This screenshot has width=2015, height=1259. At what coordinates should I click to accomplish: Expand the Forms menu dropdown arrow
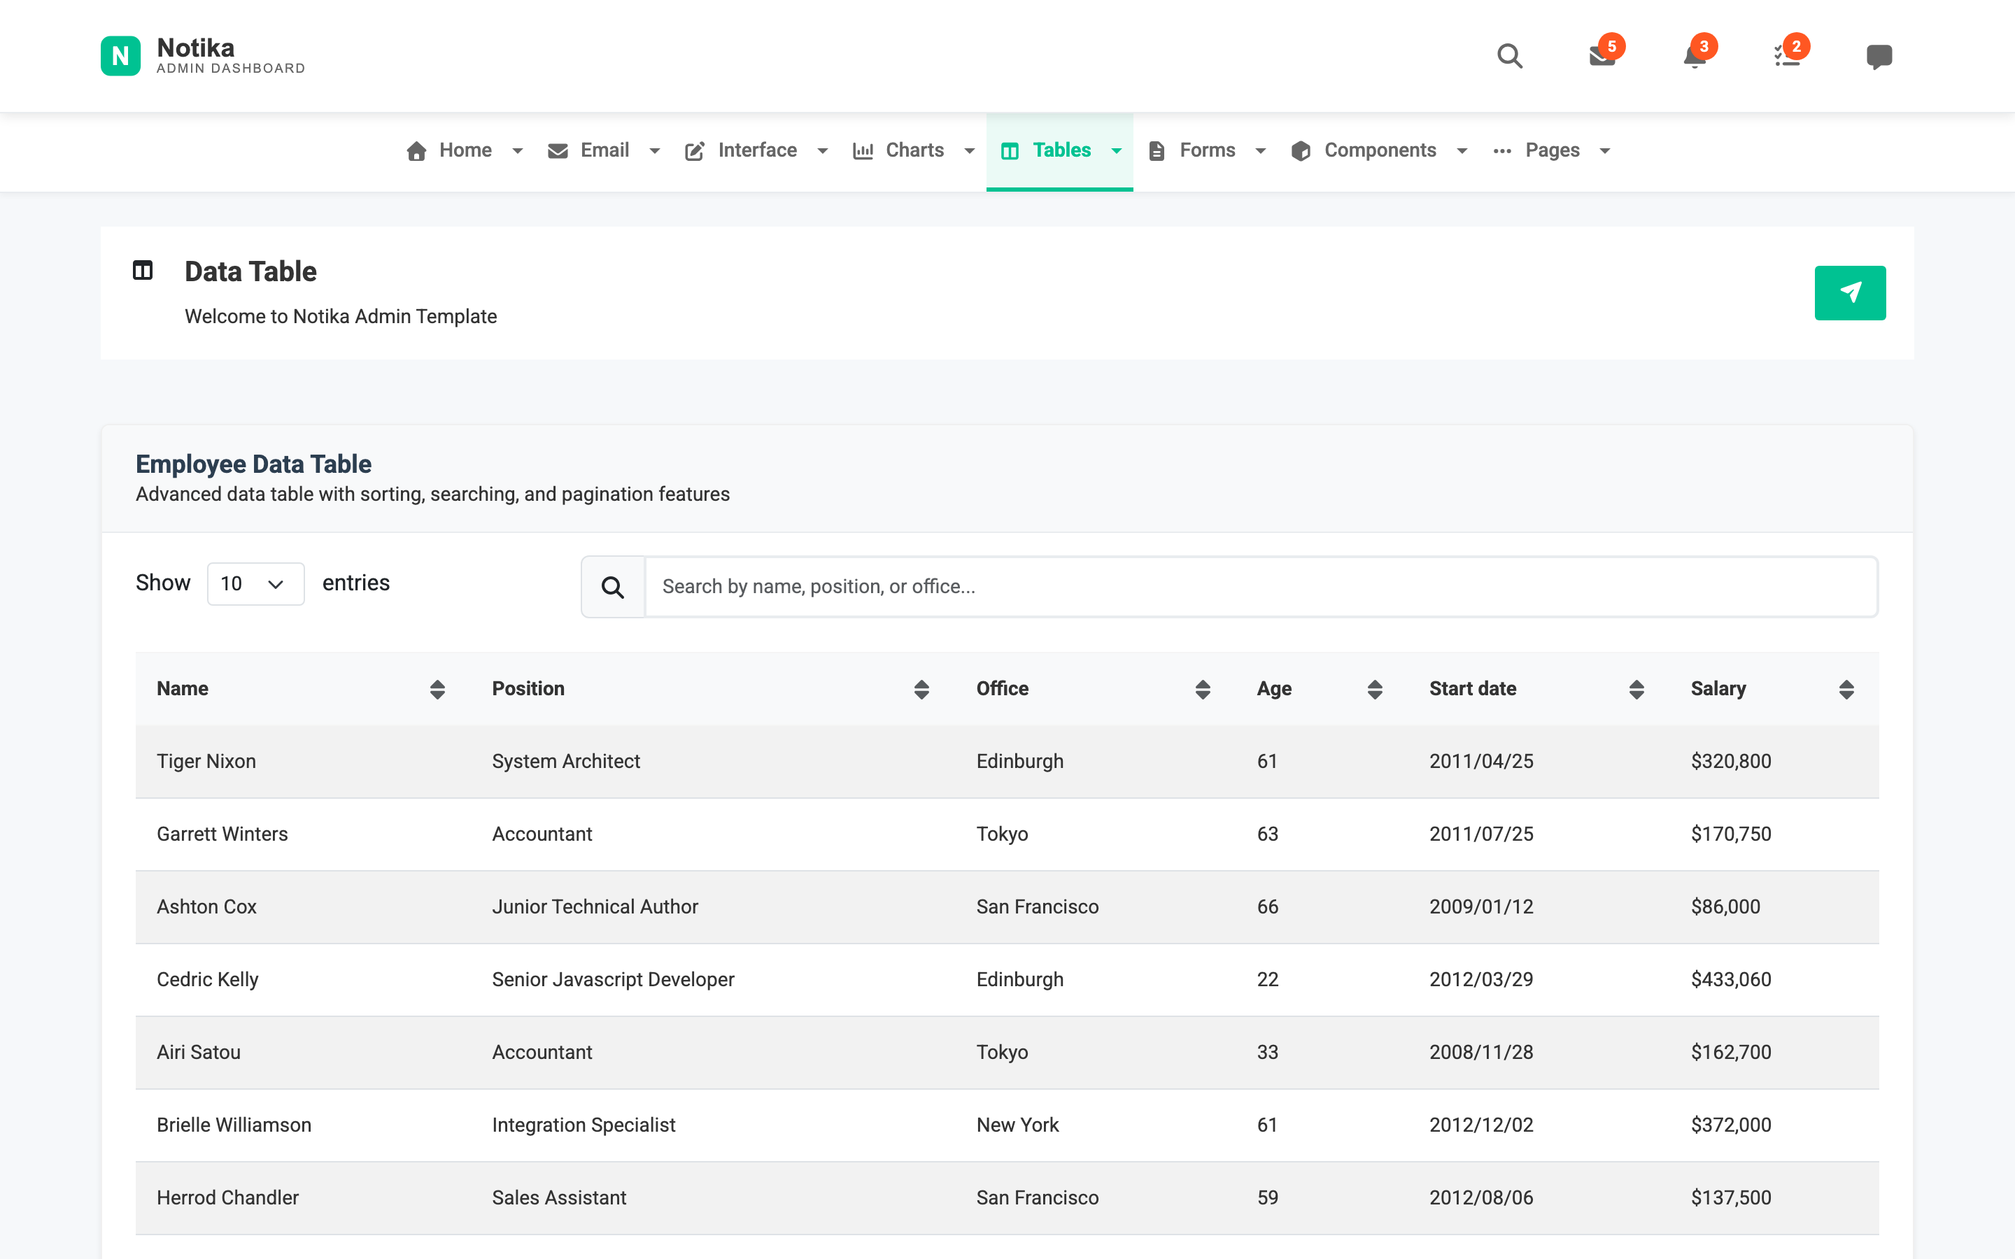coord(1261,150)
